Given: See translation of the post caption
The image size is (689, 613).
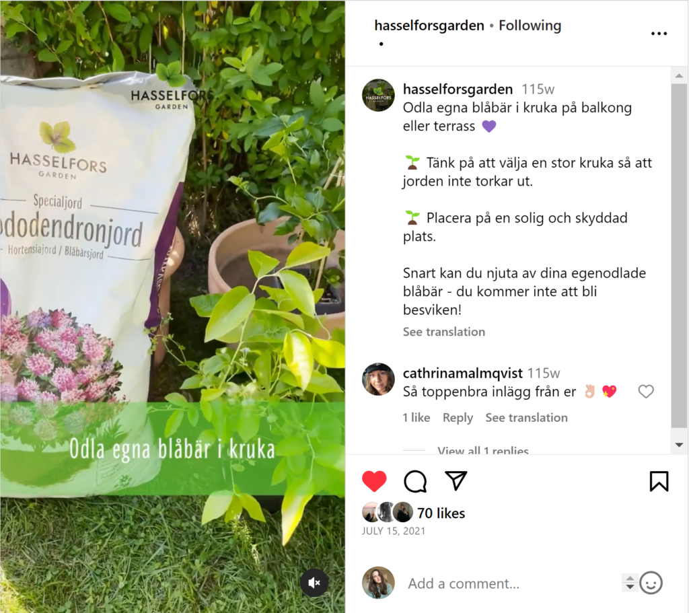Looking at the screenshot, I should pyautogui.click(x=444, y=332).
